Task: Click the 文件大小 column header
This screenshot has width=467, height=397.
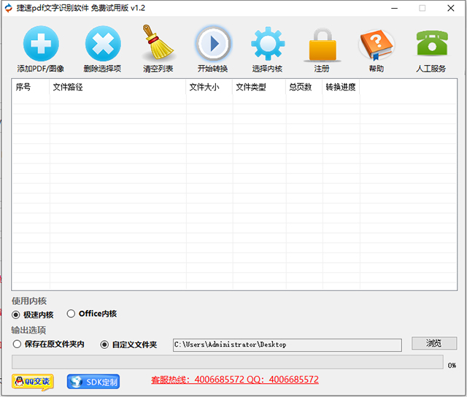Action: pyautogui.click(x=209, y=87)
